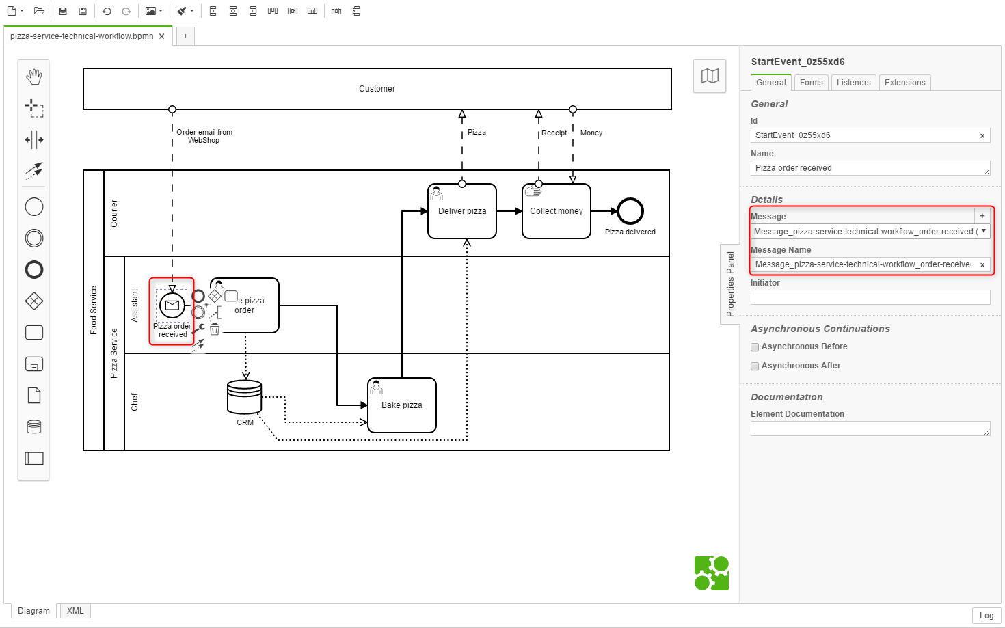Enable the Asynchronous After checkbox
The height and width of the screenshot is (628, 1005).
pos(755,366)
